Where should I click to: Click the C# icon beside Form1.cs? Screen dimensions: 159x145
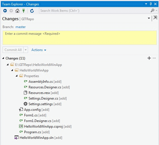point(21,115)
